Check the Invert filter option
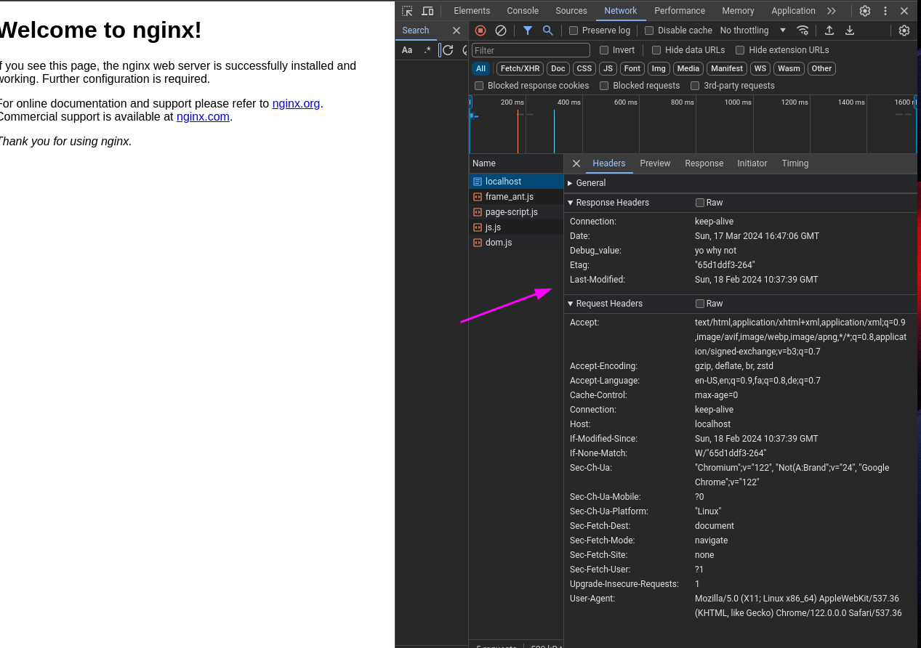Image resolution: width=921 pixels, height=648 pixels. pyautogui.click(x=604, y=50)
